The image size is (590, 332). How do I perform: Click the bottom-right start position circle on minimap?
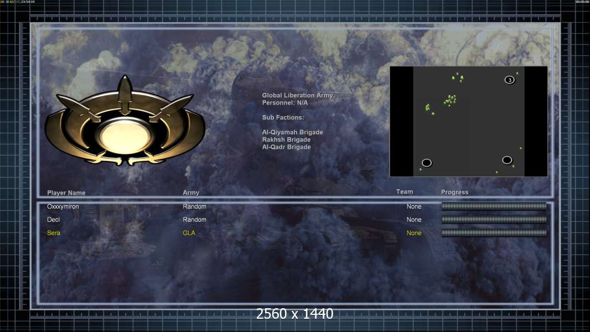coord(507,160)
